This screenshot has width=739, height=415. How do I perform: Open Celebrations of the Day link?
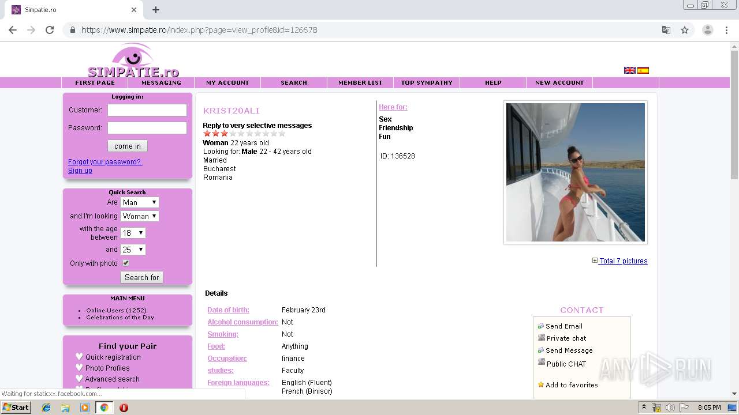(x=120, y=318)
